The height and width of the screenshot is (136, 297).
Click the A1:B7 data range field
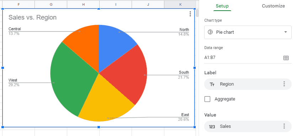pos(248,58)
